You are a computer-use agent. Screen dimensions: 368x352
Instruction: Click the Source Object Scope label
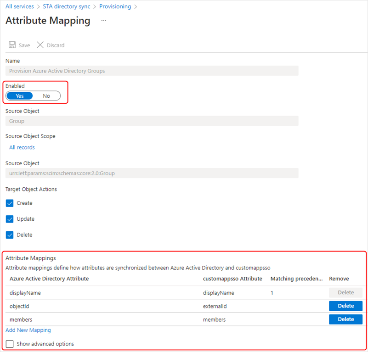pos(30,136)
